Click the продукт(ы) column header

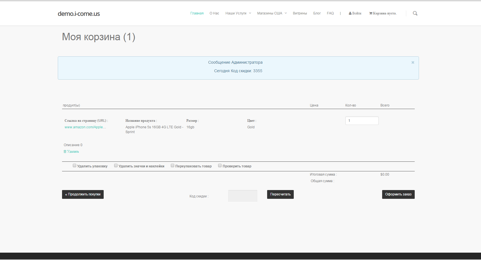click(x=71, y=105)
